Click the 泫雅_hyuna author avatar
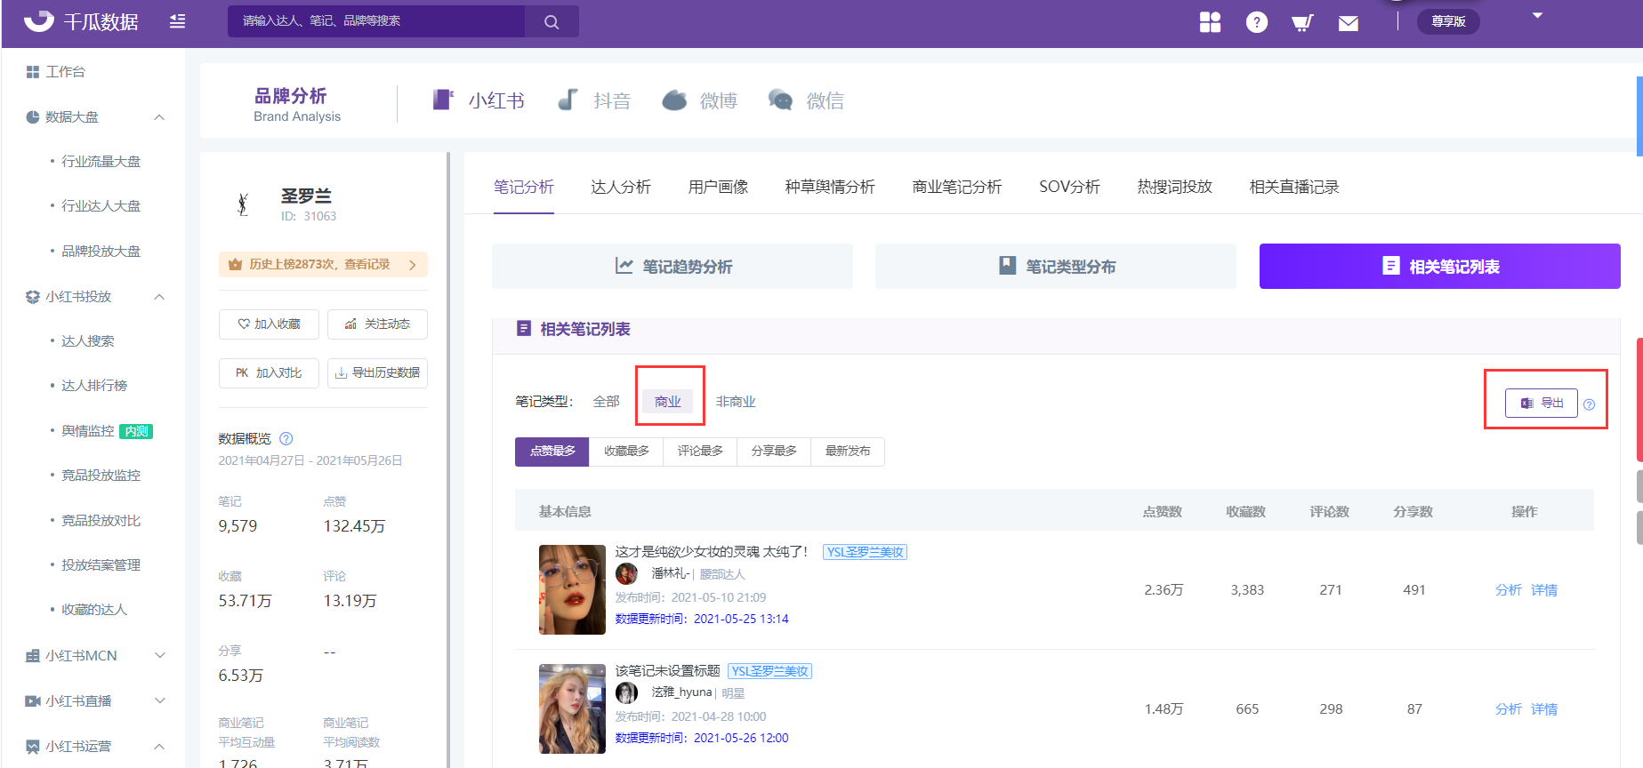This screenshot has height=768, width=1643. pyautogui.click(x=626, y=692)
